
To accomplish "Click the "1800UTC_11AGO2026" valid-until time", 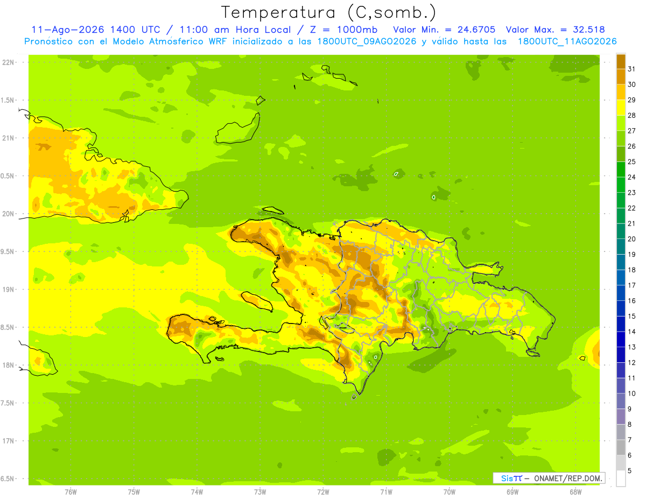I will (x=567, y=41).
